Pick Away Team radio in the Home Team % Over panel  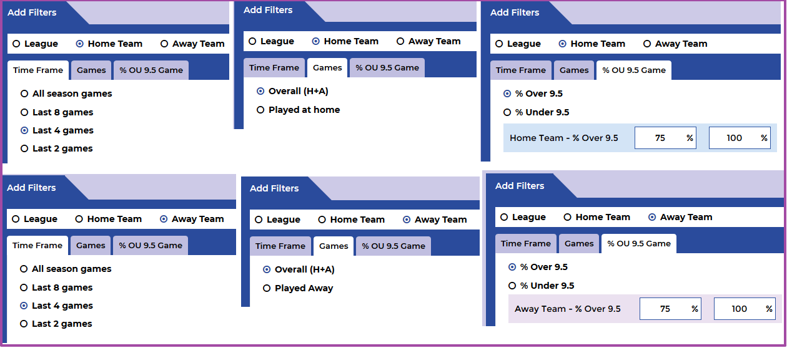(x=647, y=44)
